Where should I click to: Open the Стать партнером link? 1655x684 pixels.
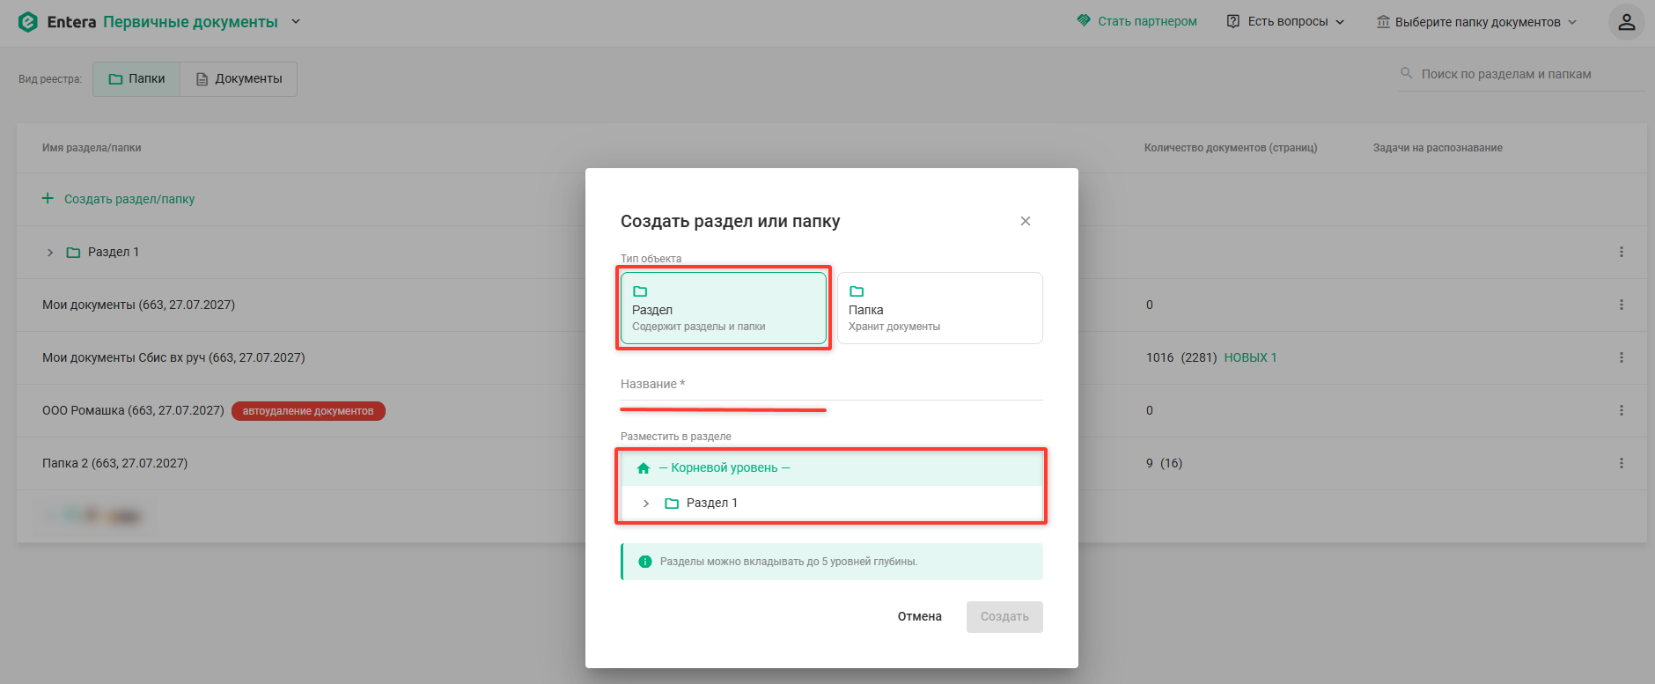tap(1137, 21)
